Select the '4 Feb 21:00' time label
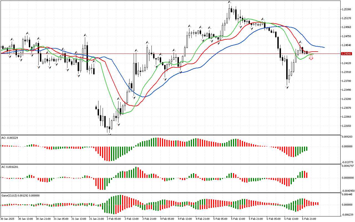The height and width of the screenshot is (222, 355). click(203, 219)
